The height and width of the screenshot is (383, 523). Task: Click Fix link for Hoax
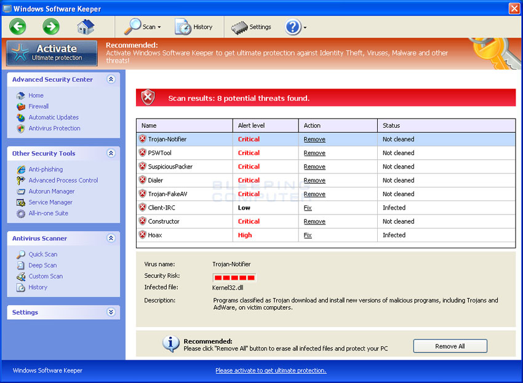(308, 235)
